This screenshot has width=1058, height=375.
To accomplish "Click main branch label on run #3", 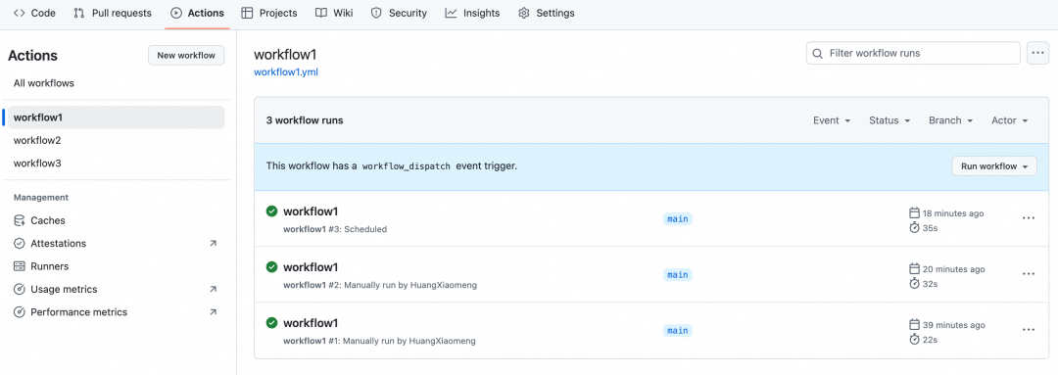I will 678,218.
